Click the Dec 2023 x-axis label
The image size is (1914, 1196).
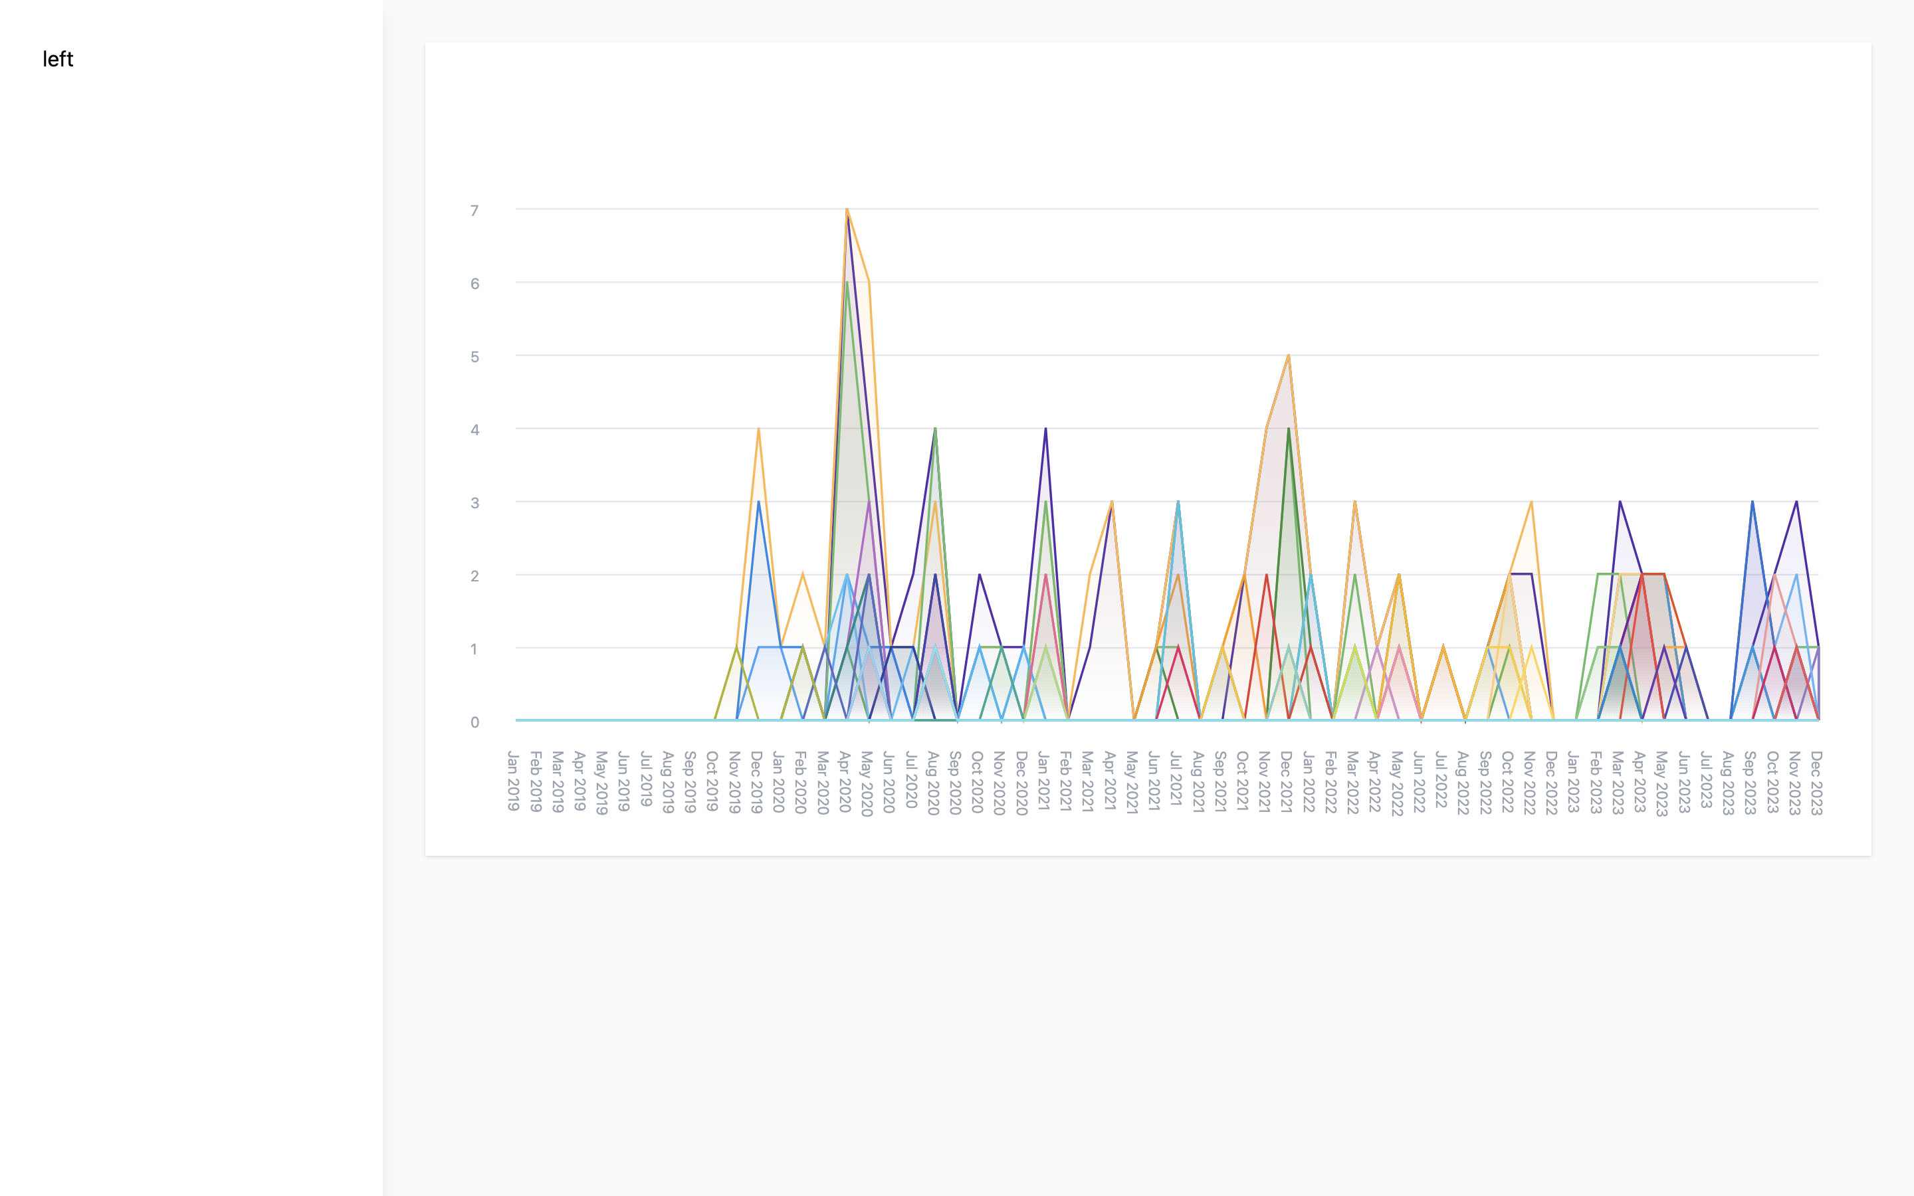click(1816, 782)
